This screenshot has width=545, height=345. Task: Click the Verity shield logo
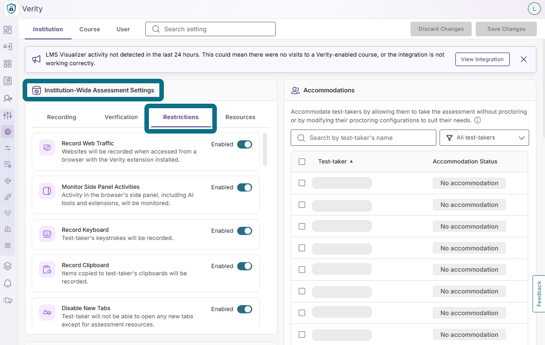[11, 9]
